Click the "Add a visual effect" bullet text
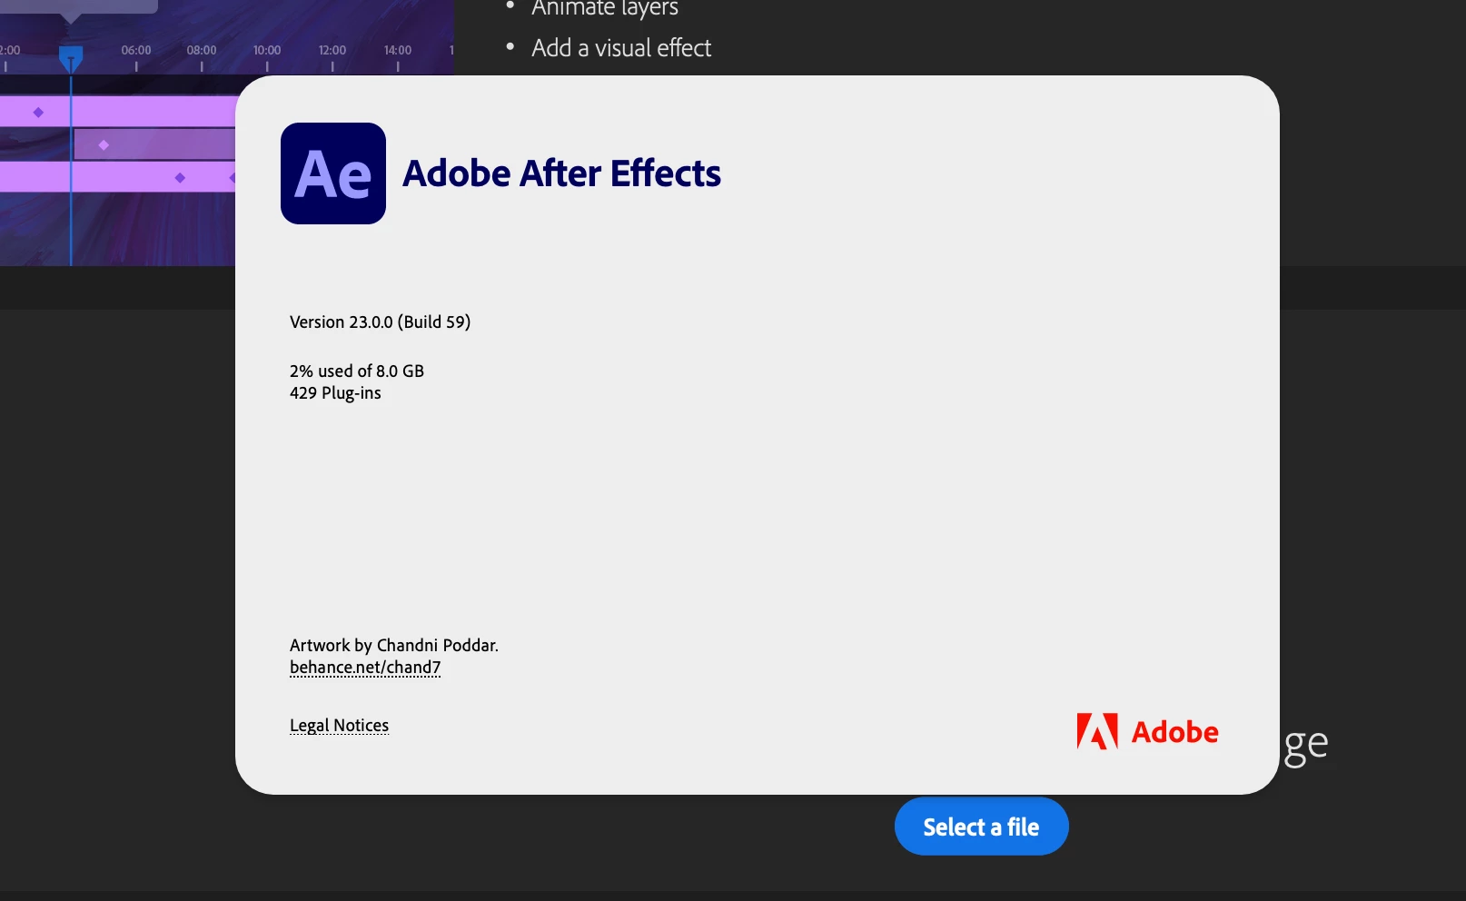This screenshot has height=901, width=1466. coord(621,48)
